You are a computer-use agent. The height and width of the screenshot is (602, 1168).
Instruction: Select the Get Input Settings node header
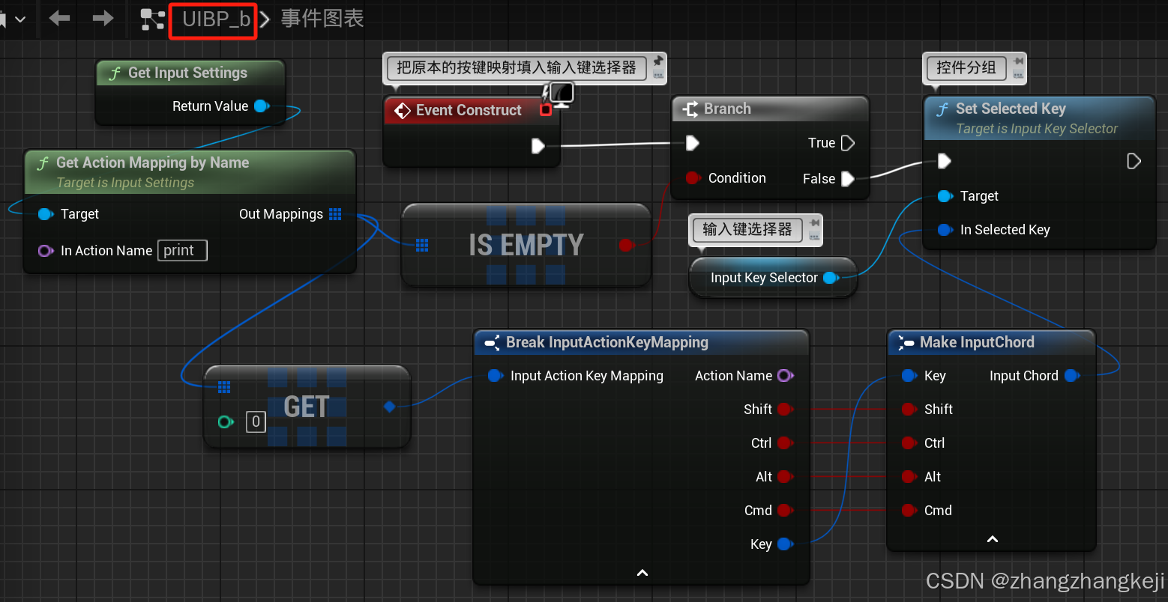click(190, 73)
